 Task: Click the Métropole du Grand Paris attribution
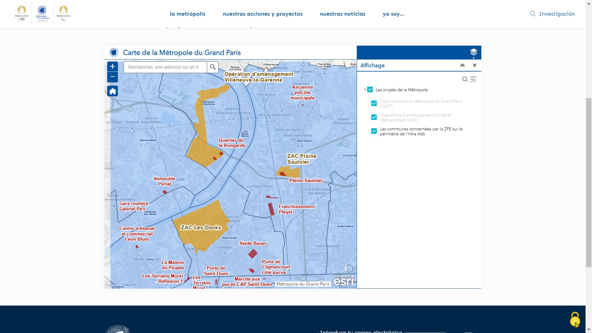pyautogui.click(x=303, y=284)
